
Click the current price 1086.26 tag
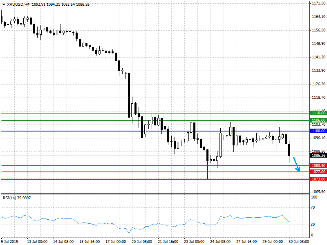tap(318, 156)
